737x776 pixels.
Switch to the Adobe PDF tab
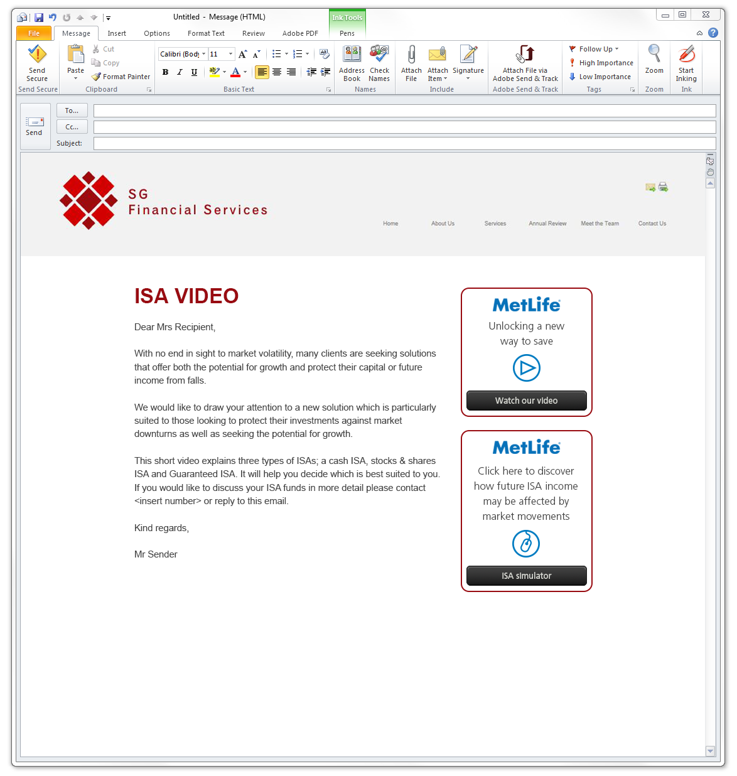click(x=300, y=33)
